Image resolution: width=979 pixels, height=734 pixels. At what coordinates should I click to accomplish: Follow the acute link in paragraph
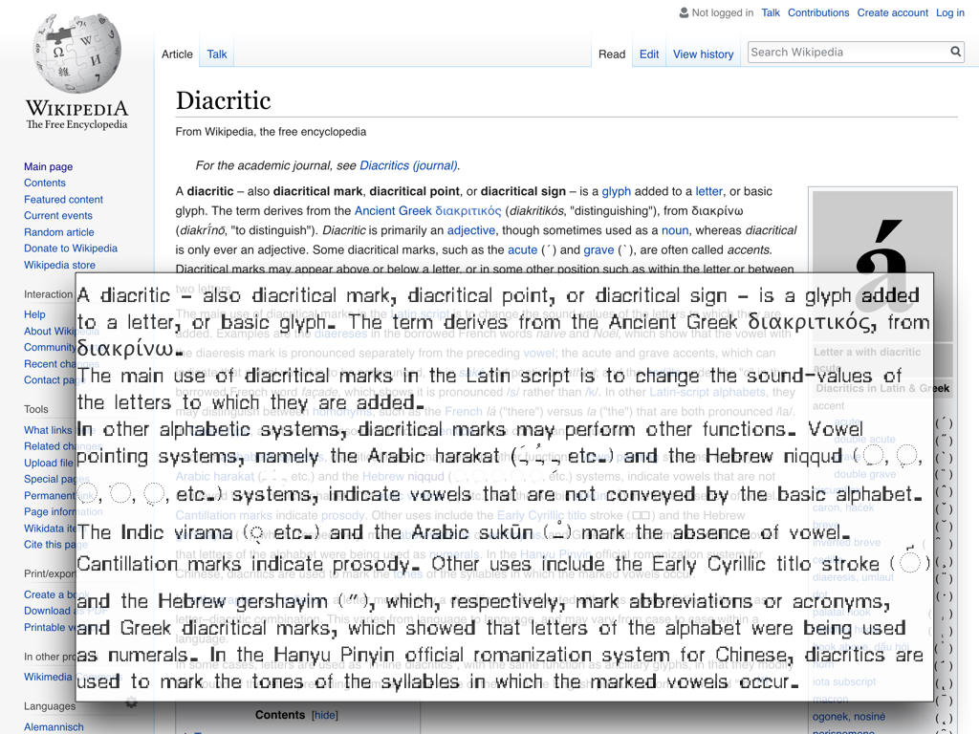(x=522, y=249)
